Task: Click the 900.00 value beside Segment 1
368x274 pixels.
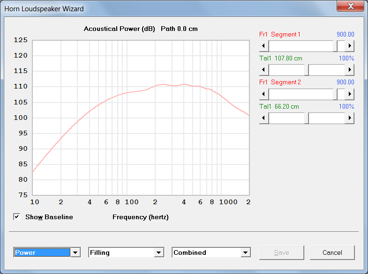Action: tap(345, 35)
